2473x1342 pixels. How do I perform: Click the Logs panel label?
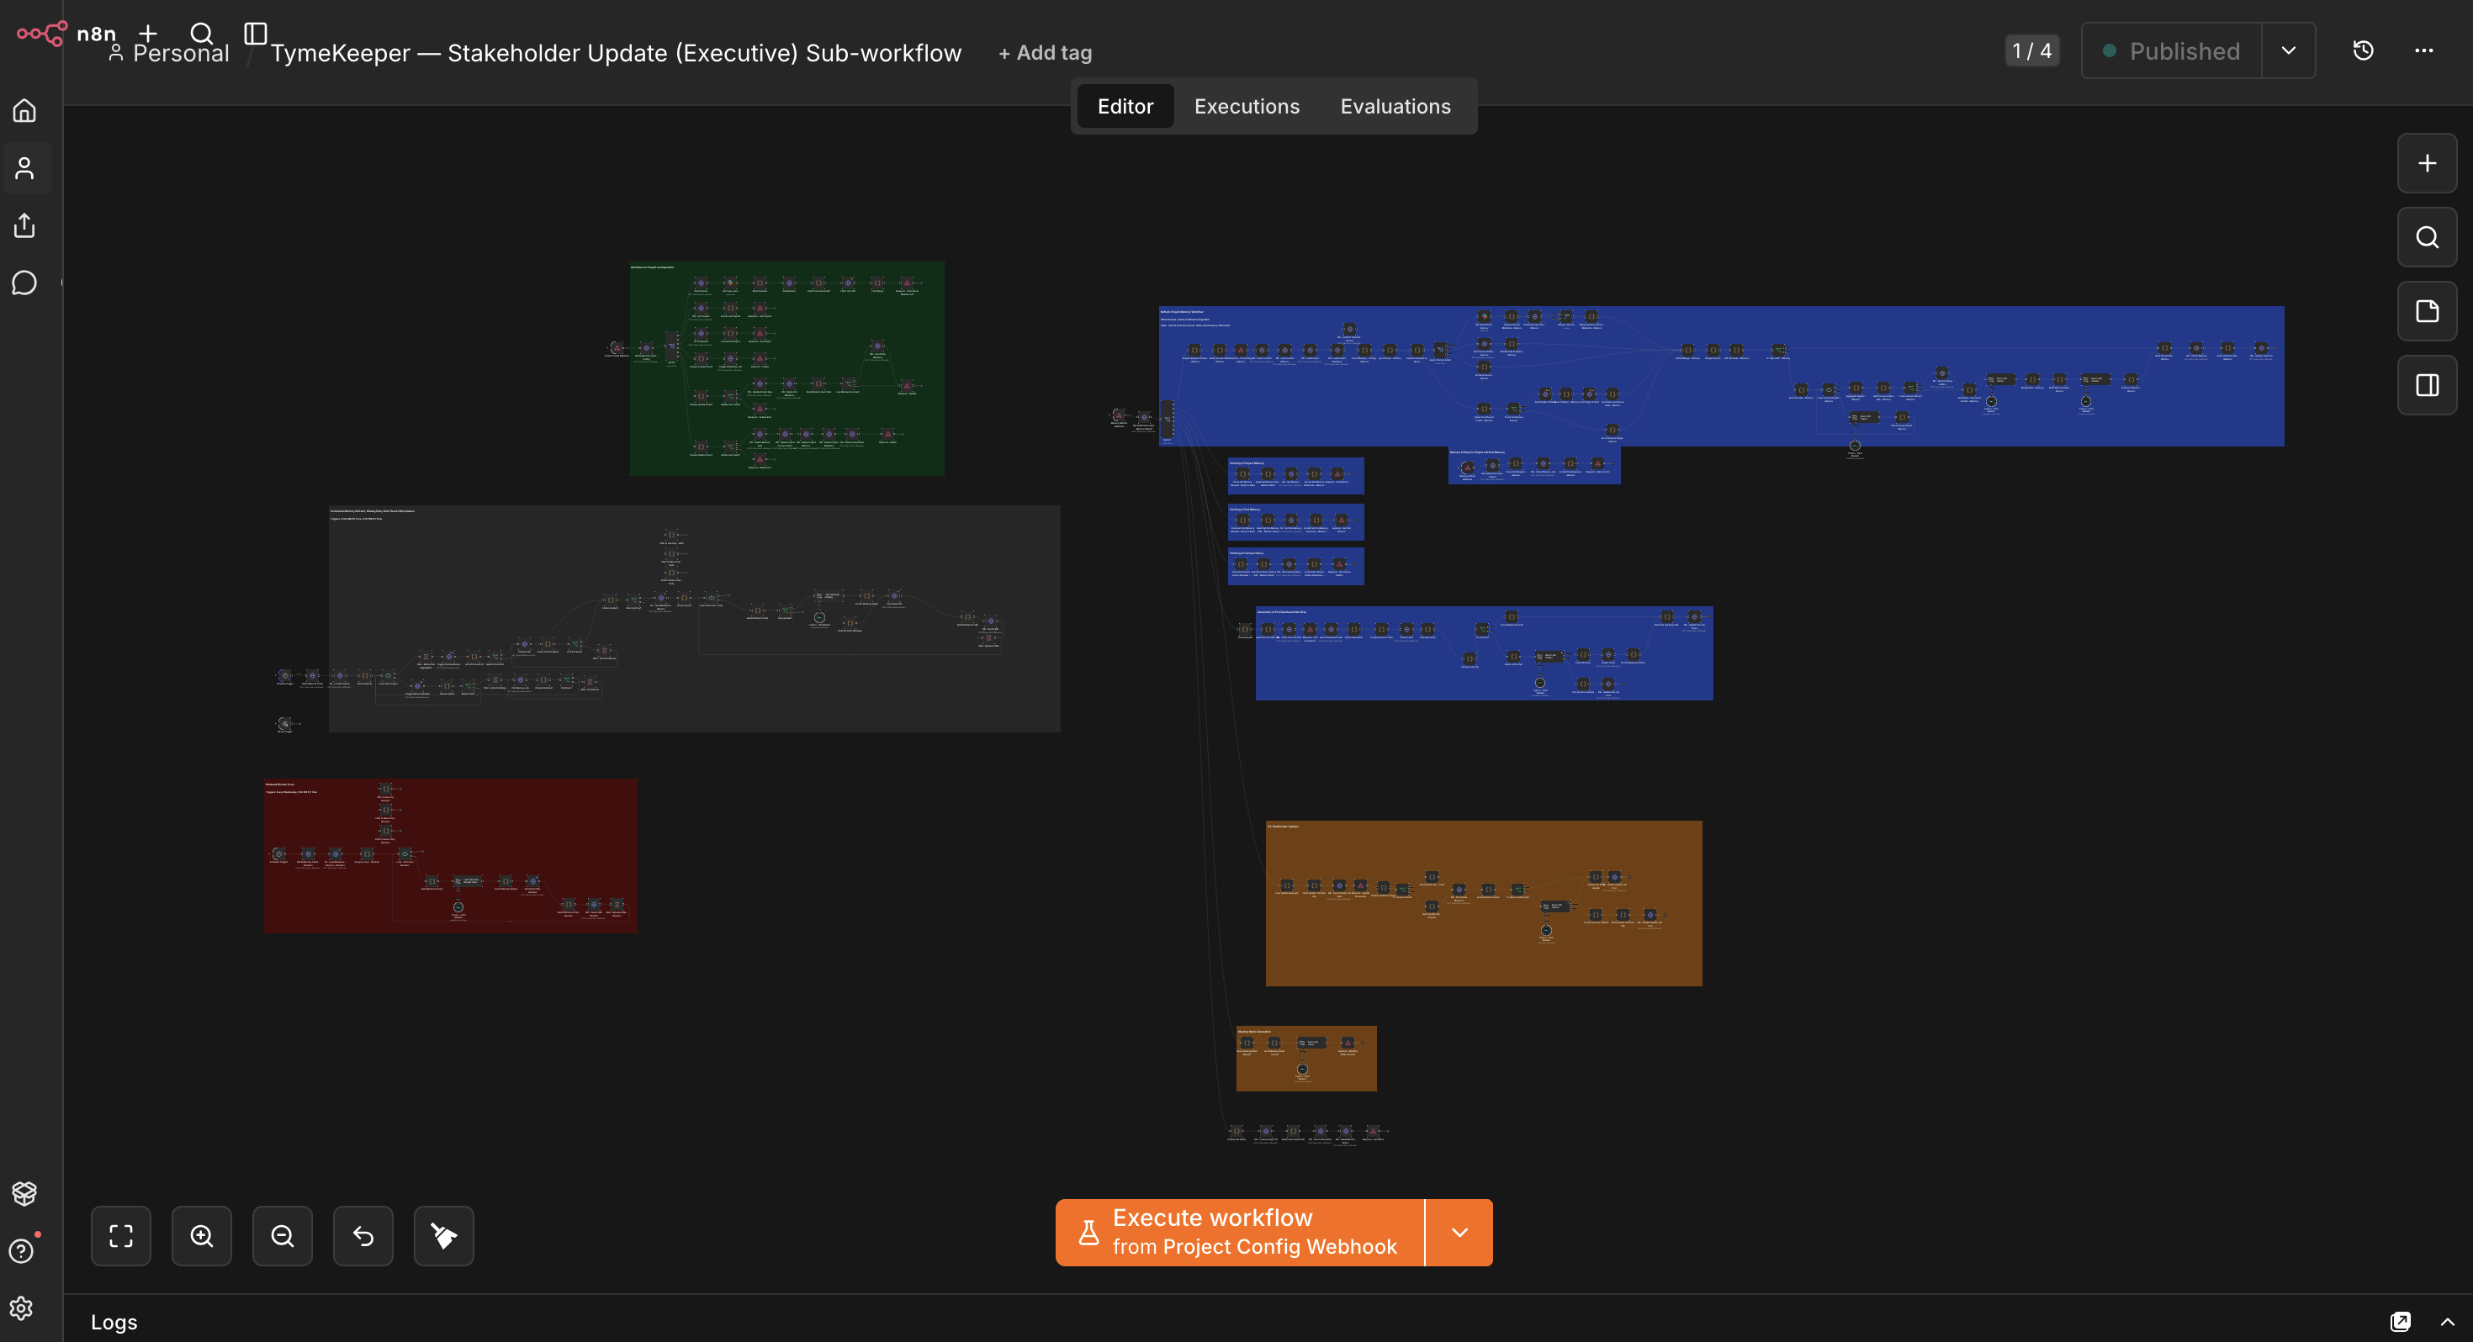click(114, 1322)
